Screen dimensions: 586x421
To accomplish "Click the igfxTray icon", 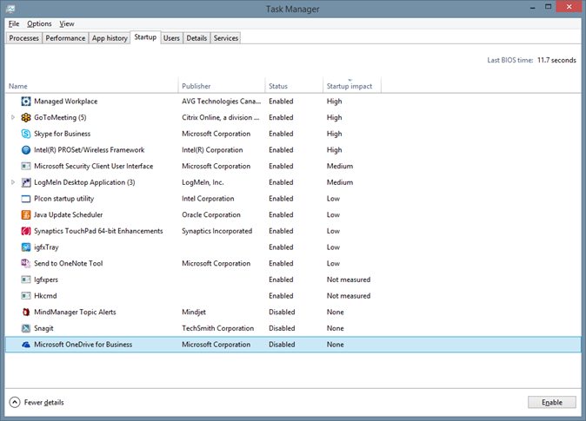I will pyautogui.click(x=26, y=247).
